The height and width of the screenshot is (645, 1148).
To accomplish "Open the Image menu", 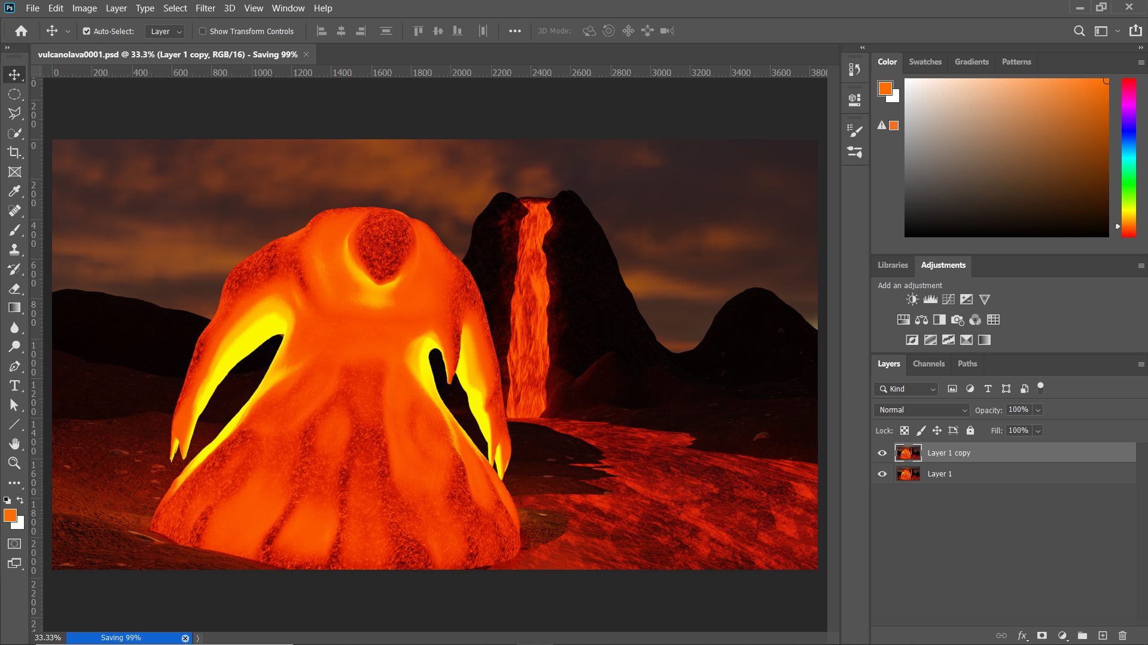I will click(x=84, y=8).
